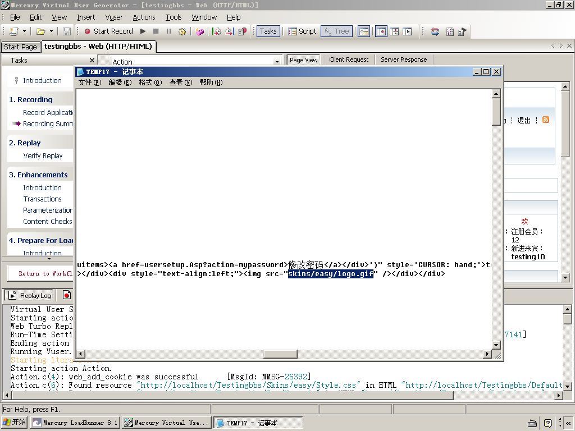Click the Run (play) icon
The width and height of the screenshot is (575, 431).
tap(143, 31)
